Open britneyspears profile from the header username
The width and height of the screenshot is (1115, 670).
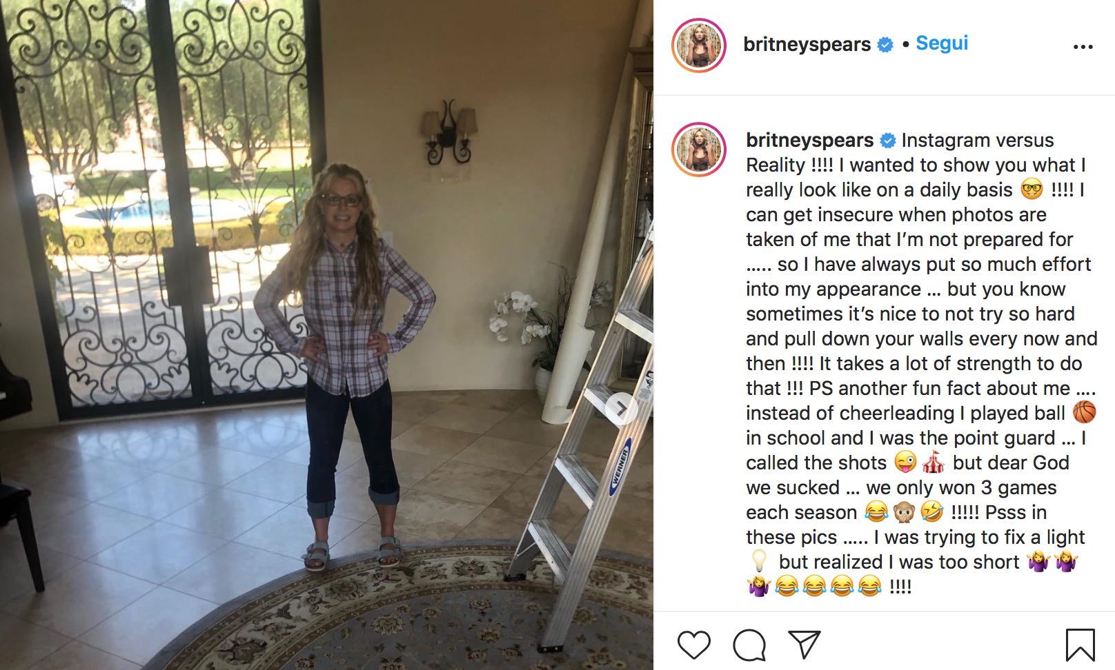click(x=807, y=44)
